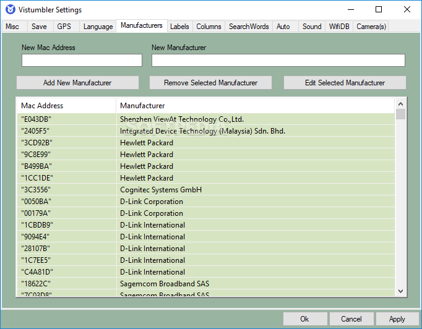Select the "28107B" Mac address row
The width and height of the screenshot is (422, 329).
point(35,249)
